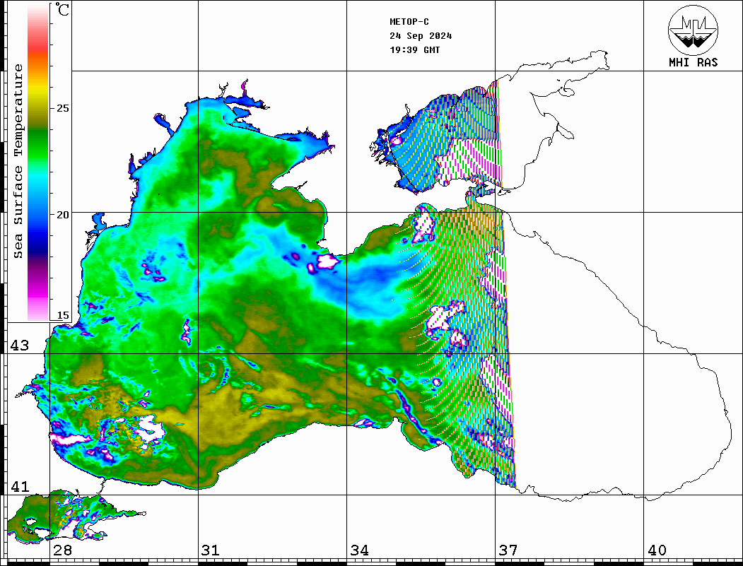Click the 25 tick label on scale
This screenshot has width=743, height=566.
click(64, 108)
